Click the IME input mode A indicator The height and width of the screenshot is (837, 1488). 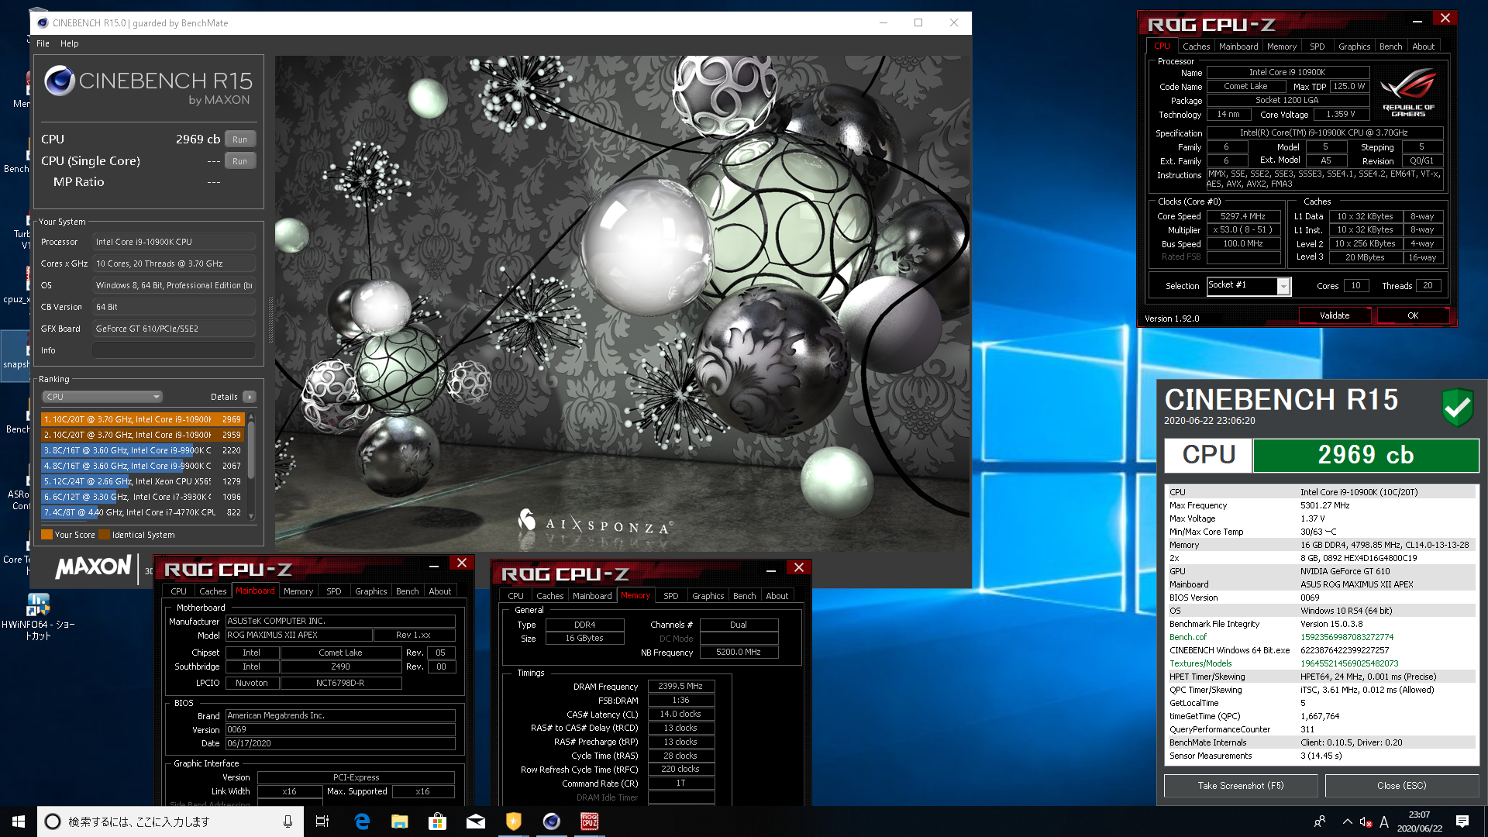point(1384,821)
